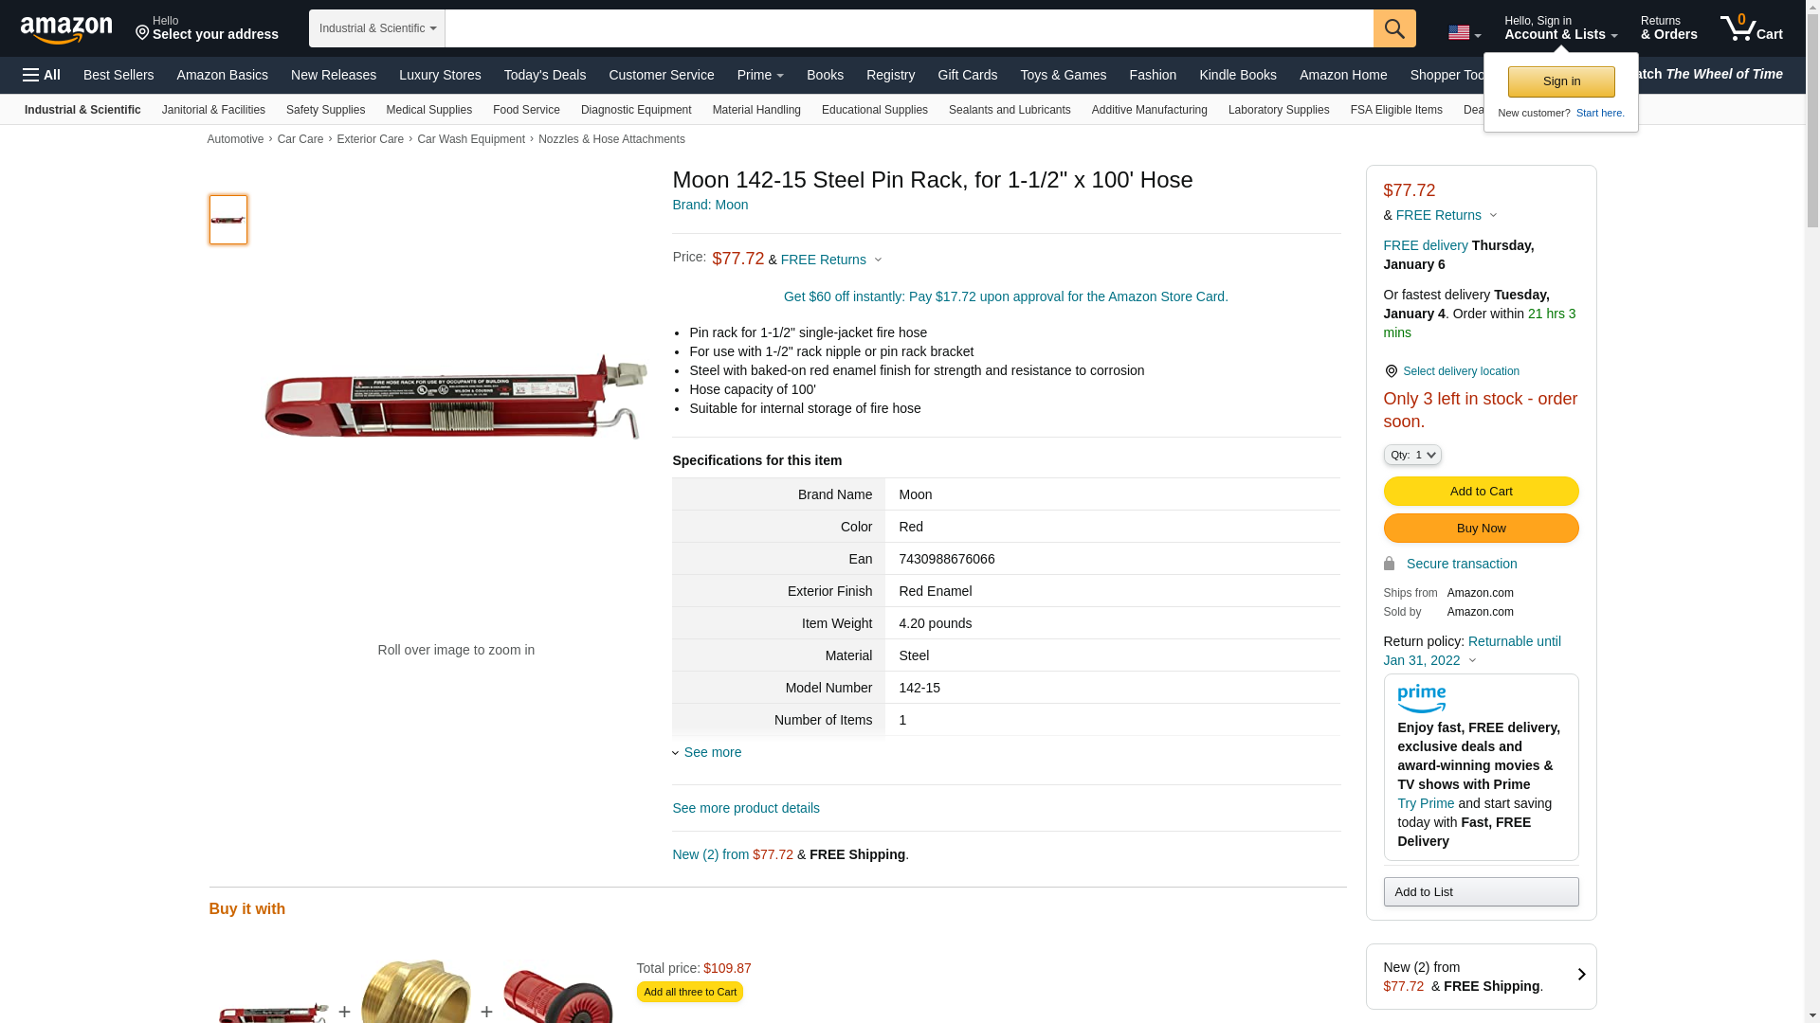Click the Add to Cart button

1481,491
